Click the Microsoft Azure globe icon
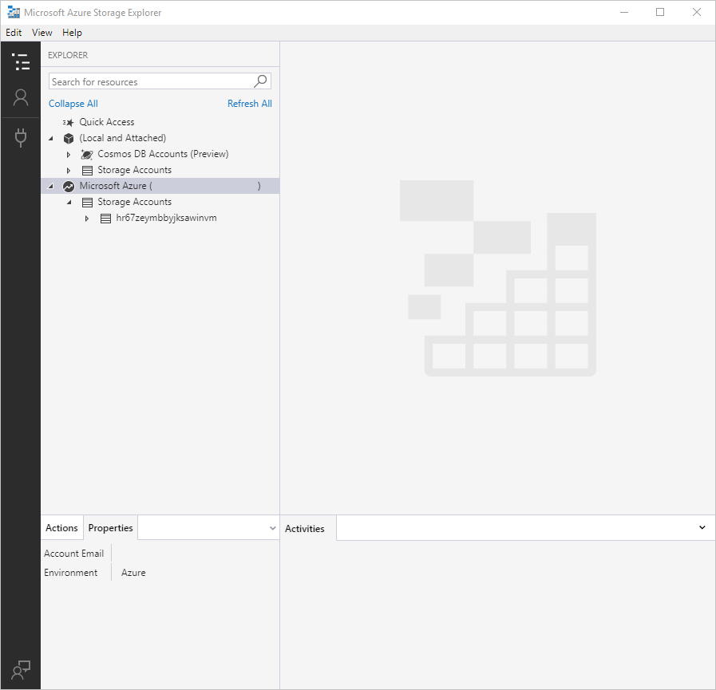716x690 pixels. 69,185
